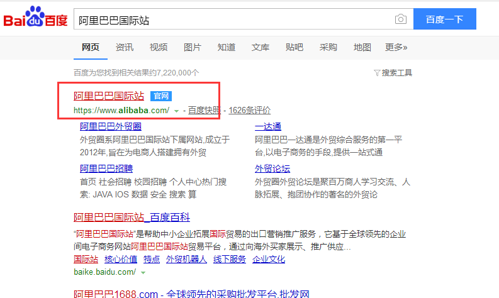Expand arrow next to alibaba.com URL
Viewport: 499px width, 298px height.
pos(176,111)
